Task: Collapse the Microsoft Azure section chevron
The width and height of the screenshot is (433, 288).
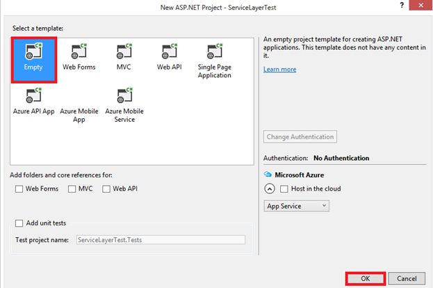Action: click(270, 189)
